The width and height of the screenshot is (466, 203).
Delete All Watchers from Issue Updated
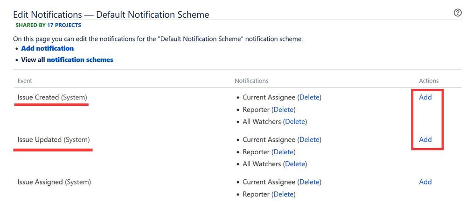tap(295, 164)
